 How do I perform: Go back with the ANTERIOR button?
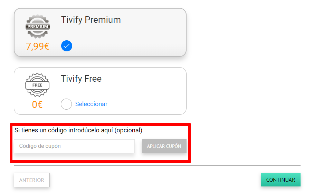coord(32,180)
